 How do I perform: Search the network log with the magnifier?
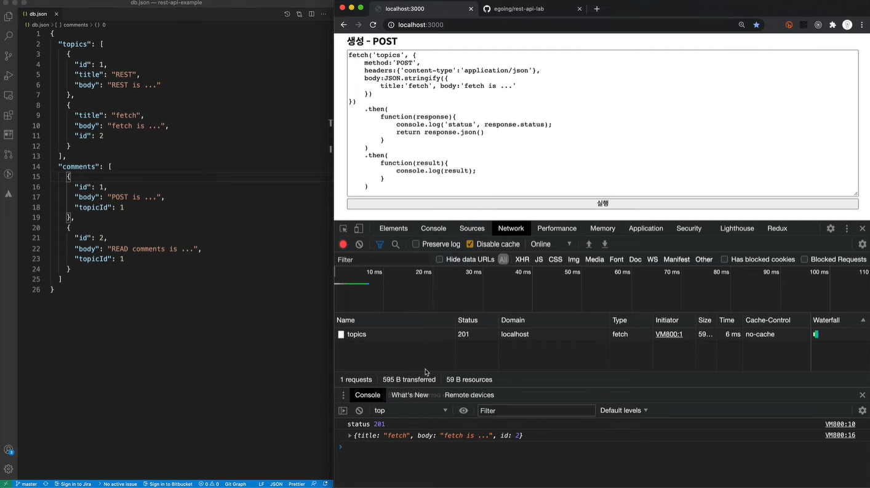[x=396, y=244]
